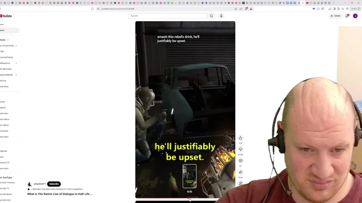Open account menu avatar J

pyautogui.click(x=355, y=16)
